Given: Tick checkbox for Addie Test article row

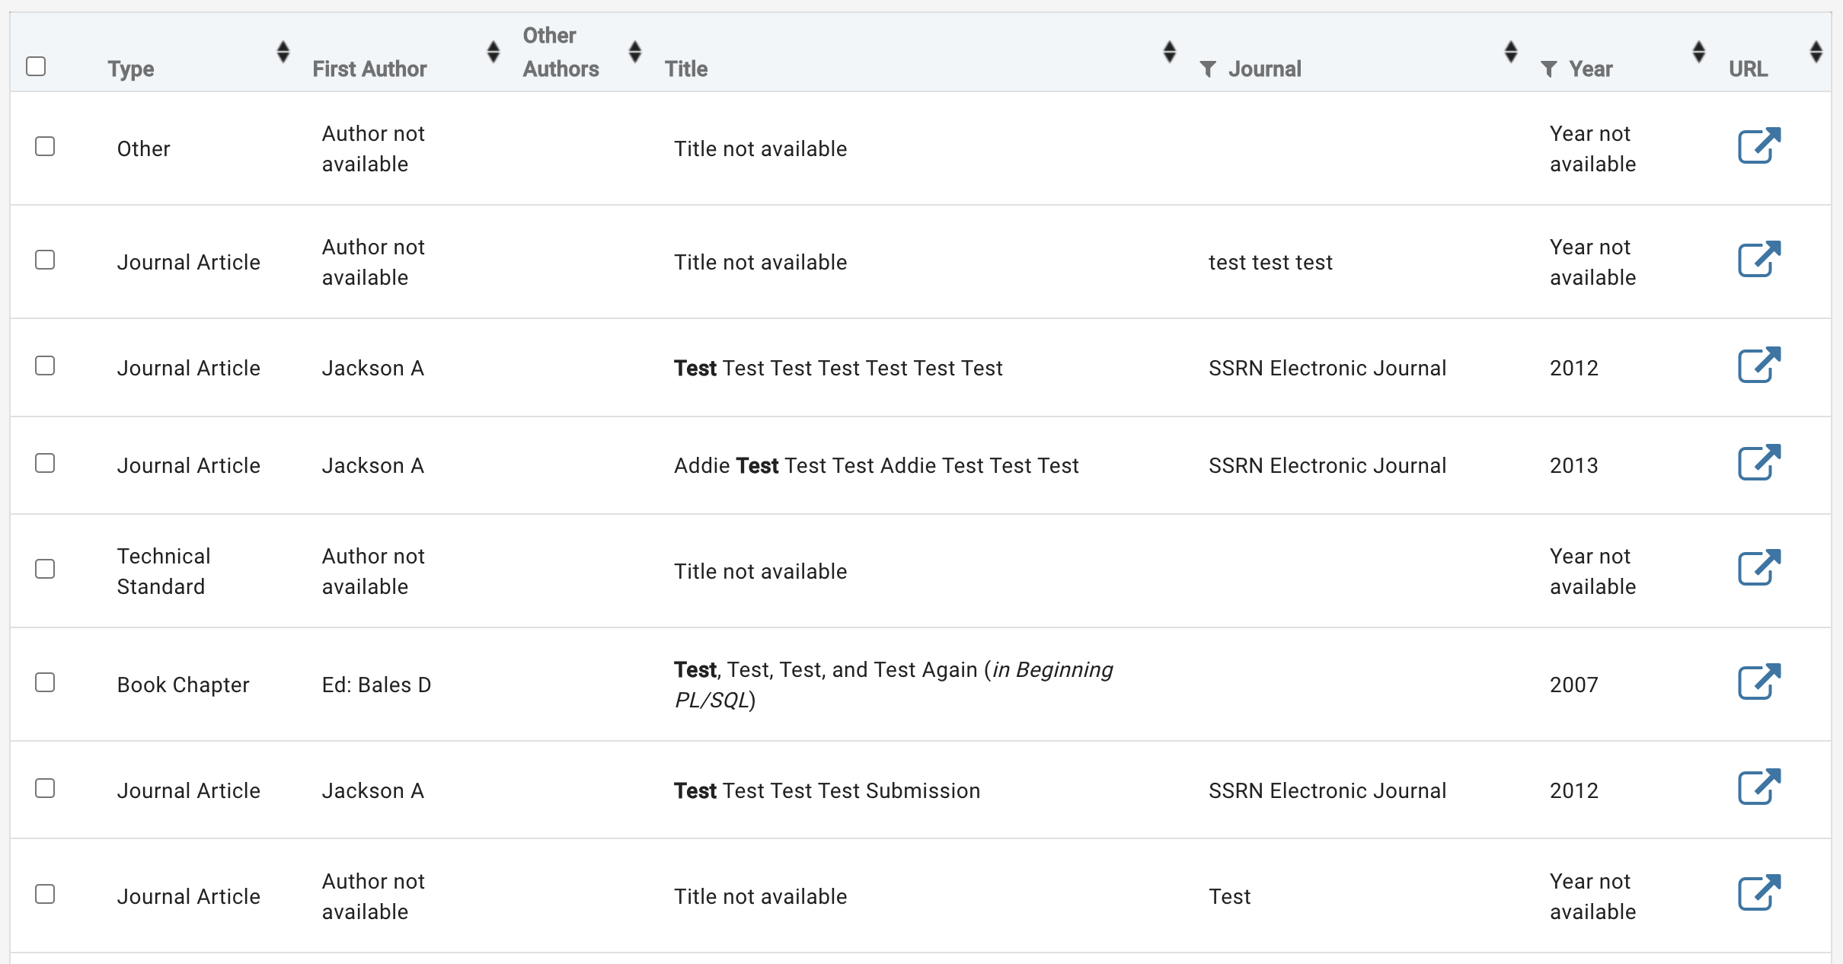Looking at the screenshot, I should pyautogui.click(x=45, y=463).
